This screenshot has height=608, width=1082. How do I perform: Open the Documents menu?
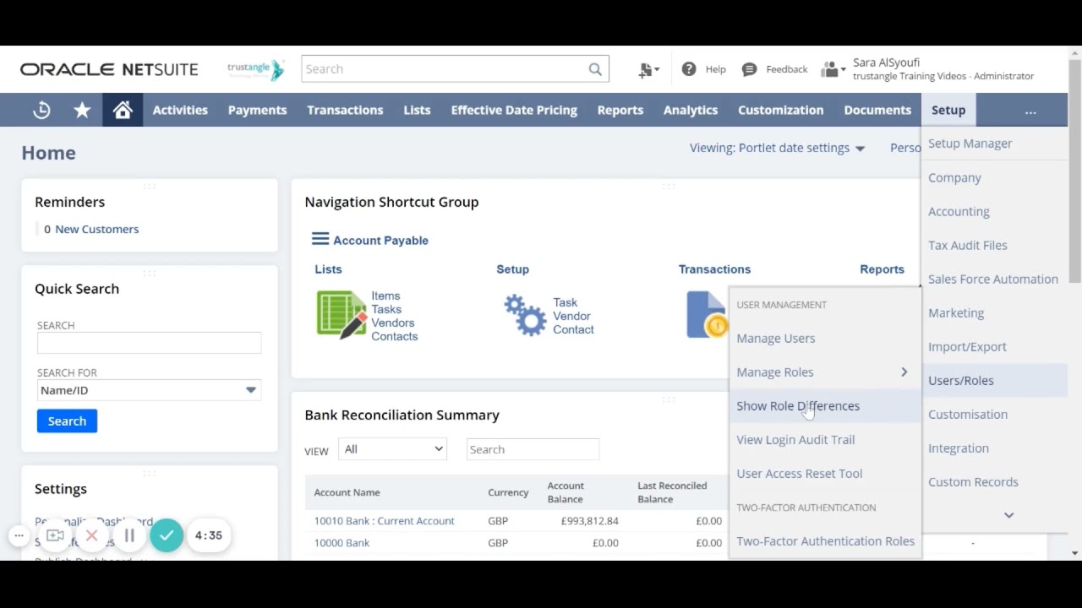coord(877,110)
